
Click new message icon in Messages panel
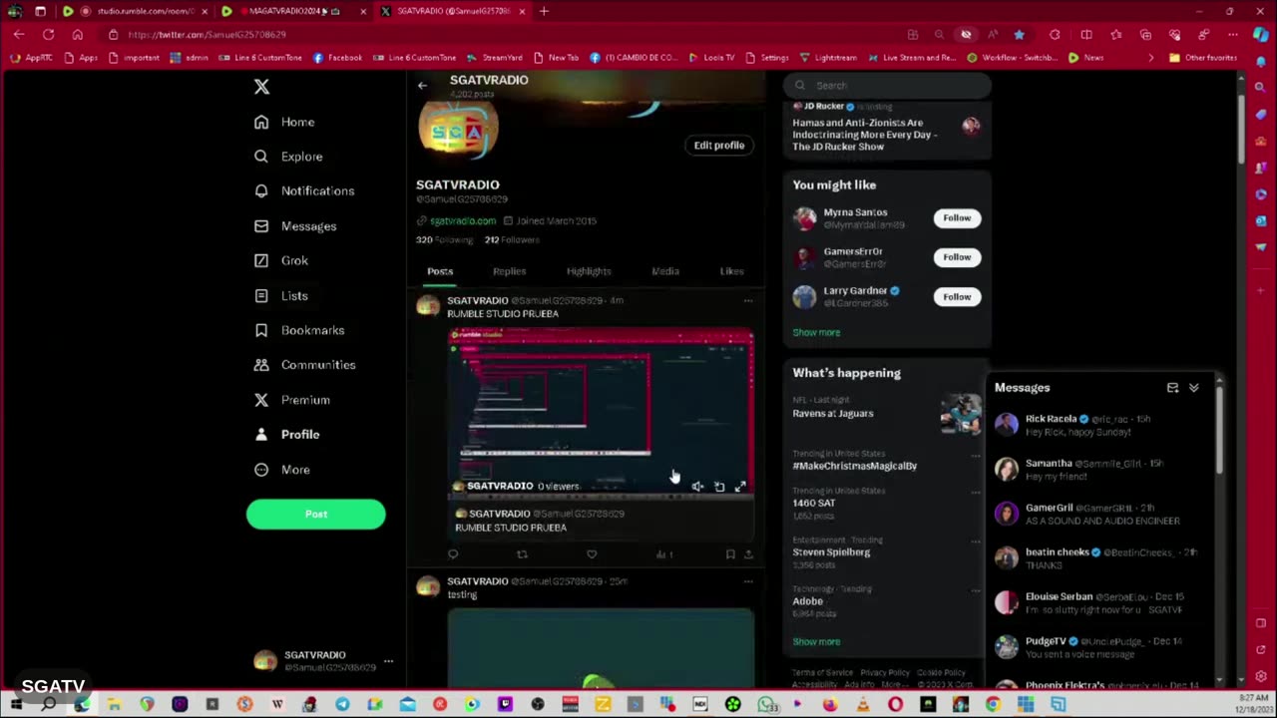pyautogui.click(x=1172, y=388)
